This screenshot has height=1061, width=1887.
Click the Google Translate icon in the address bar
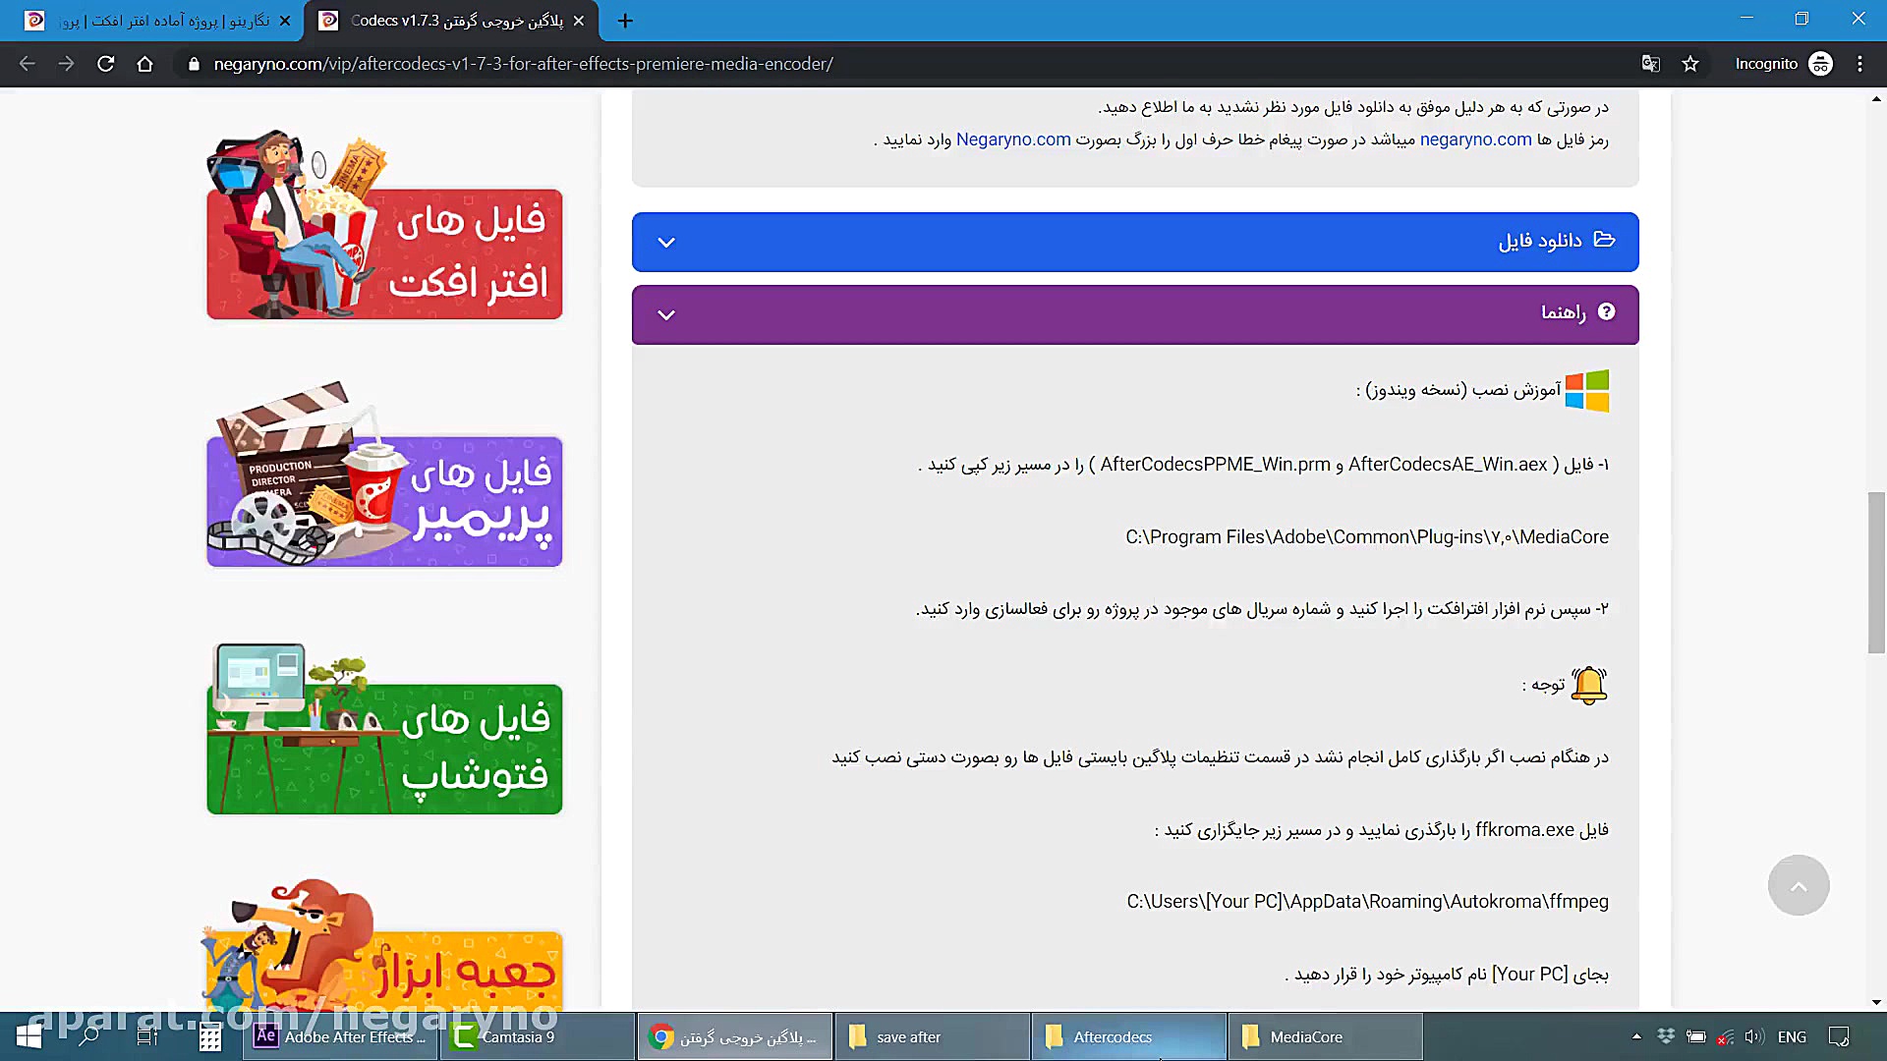(1650, 64)
